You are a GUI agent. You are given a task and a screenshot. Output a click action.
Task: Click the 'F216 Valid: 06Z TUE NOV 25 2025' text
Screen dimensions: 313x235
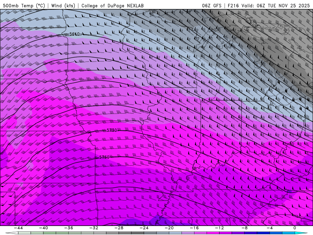click(x=269, y=5)
